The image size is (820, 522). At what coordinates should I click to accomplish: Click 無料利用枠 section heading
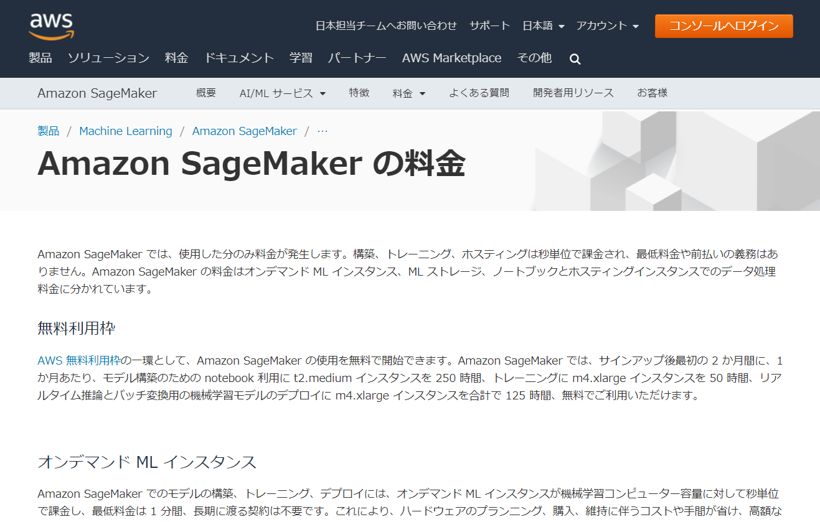coord(77,328)
